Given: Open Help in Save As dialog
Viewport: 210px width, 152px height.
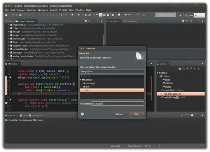Looking at the screenshot, I should (82, 114).
